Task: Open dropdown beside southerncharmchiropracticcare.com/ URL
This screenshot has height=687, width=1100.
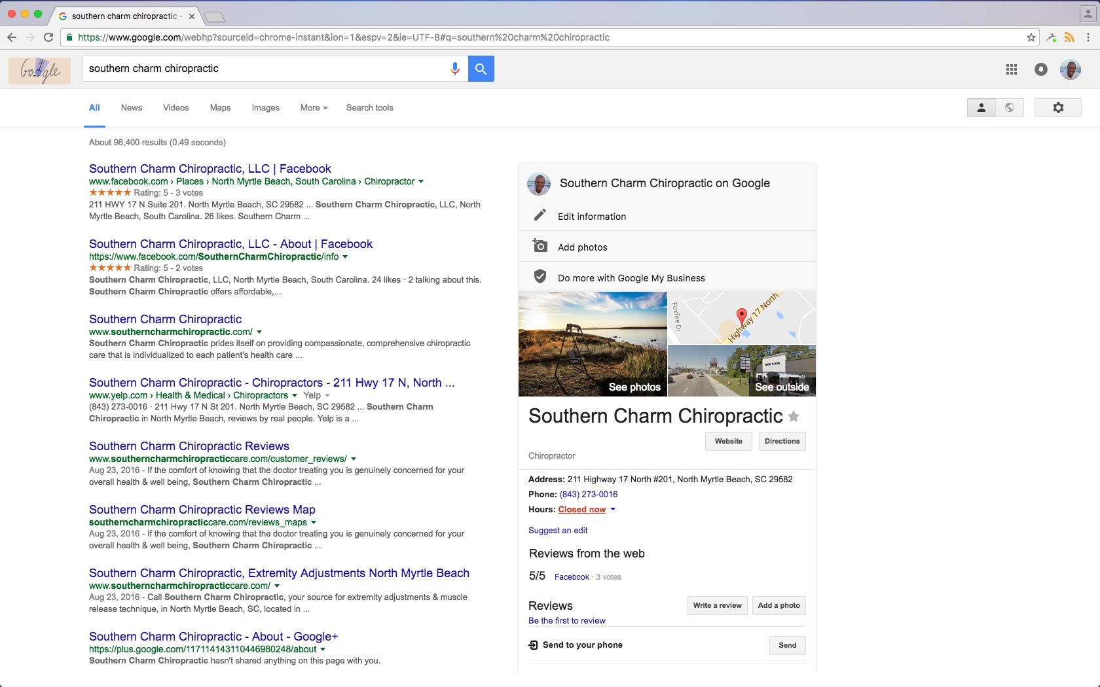Action: pos(277,586)
